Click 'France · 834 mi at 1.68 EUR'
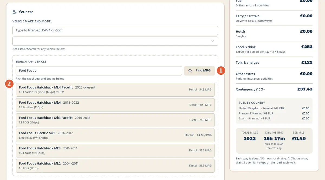Screen dimensions: 325x180 click(x=256, y=113)
